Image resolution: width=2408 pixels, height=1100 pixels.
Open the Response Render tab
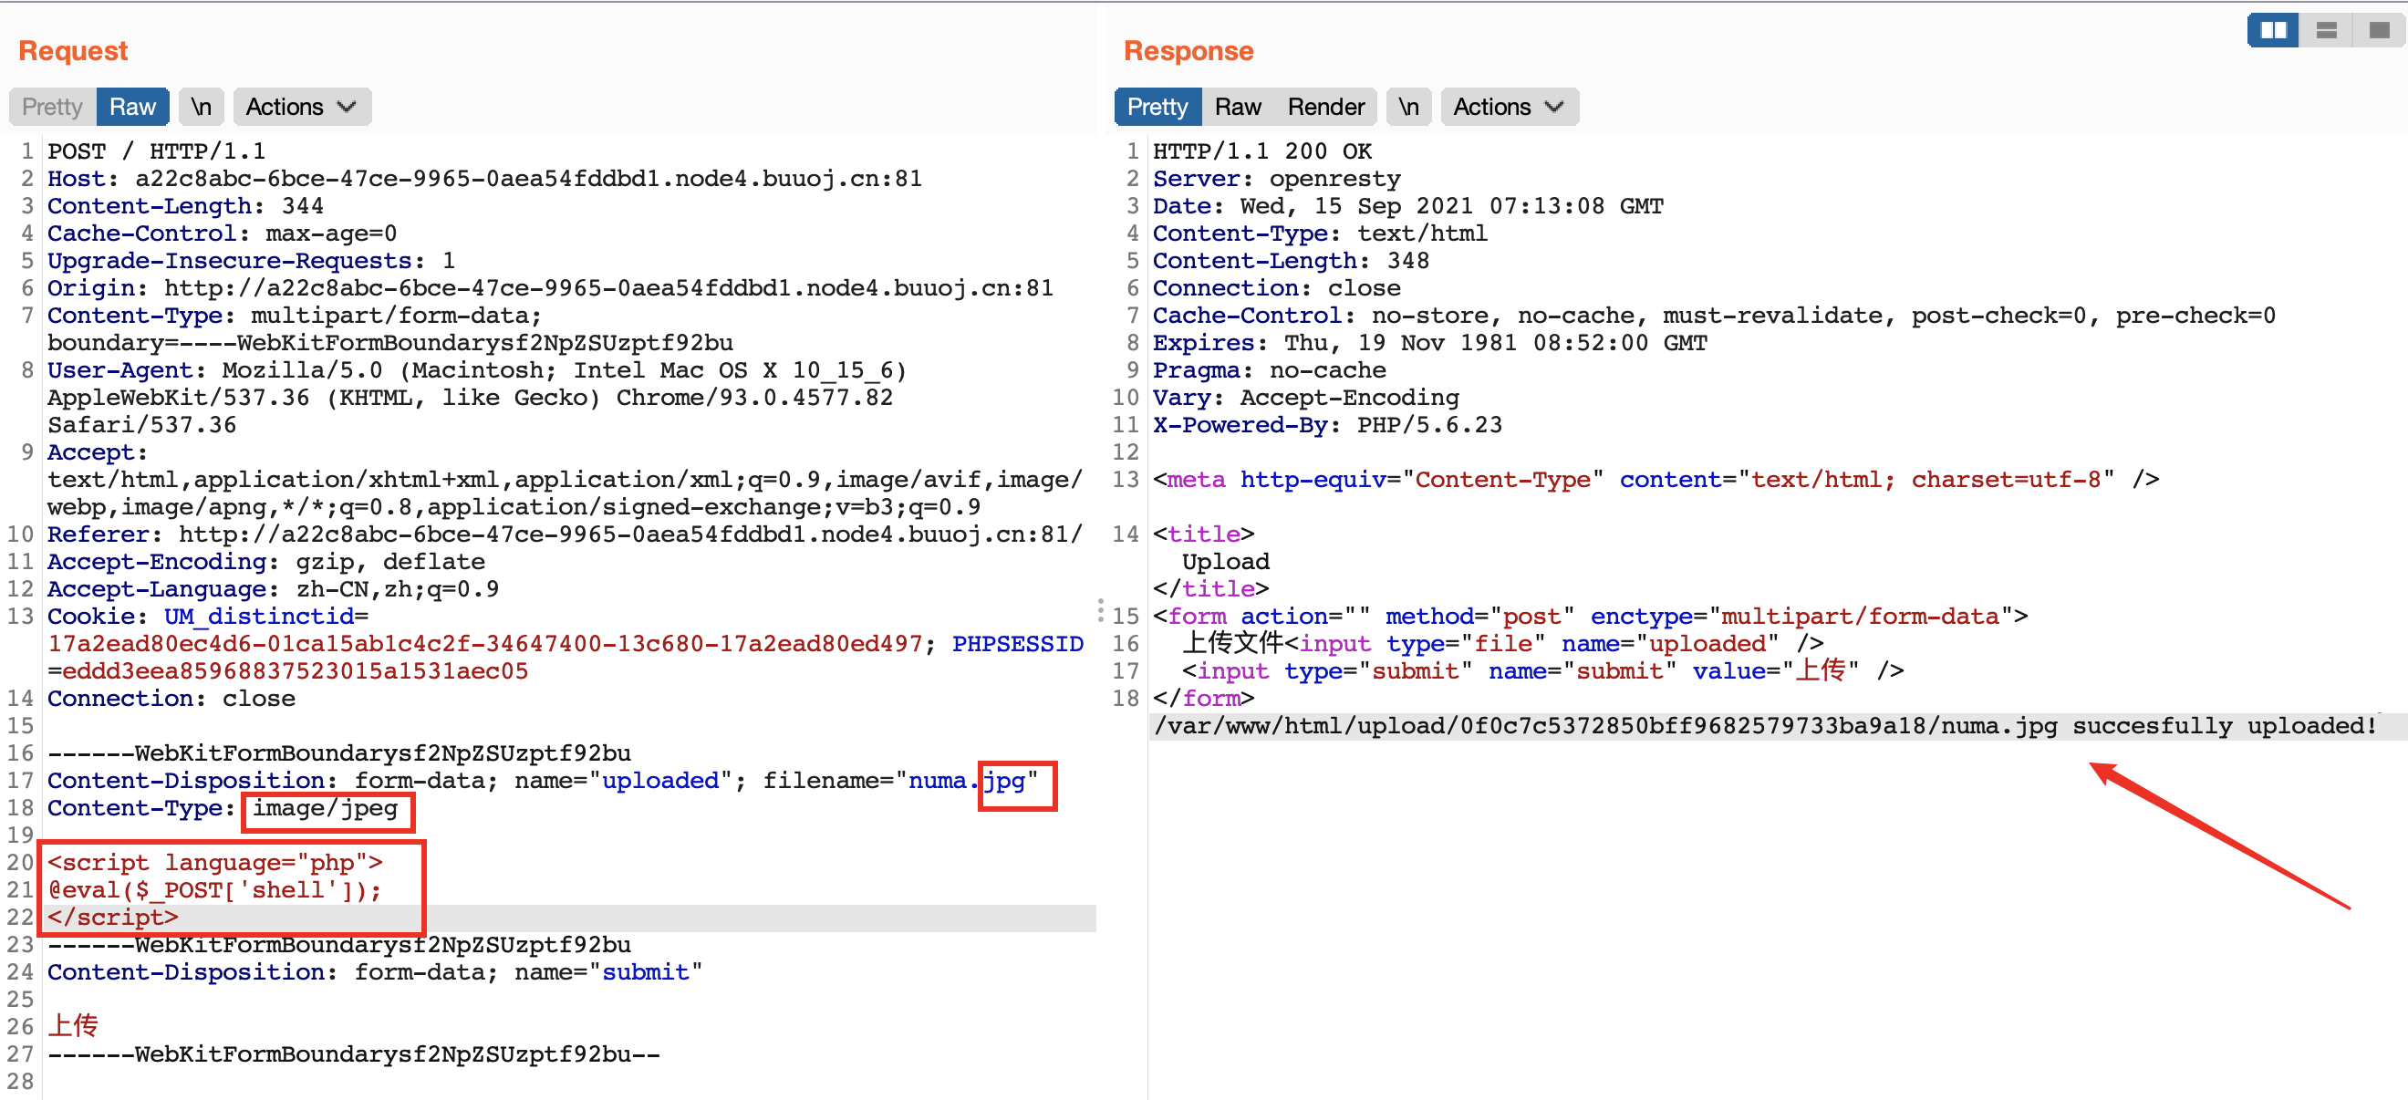click(1325, 107)
